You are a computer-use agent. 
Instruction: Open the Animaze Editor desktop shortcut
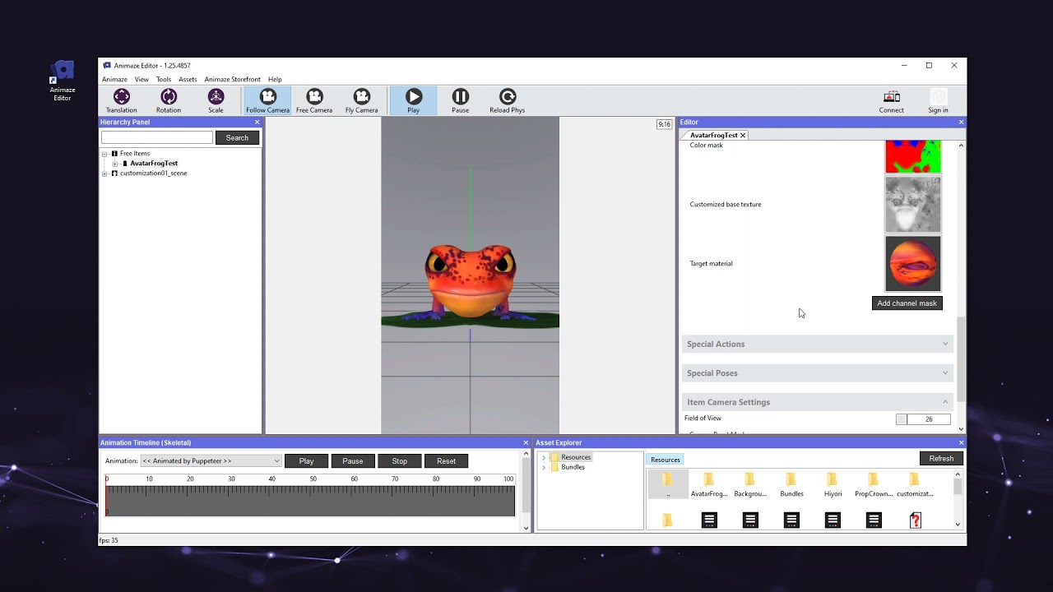tap(63, 81)
